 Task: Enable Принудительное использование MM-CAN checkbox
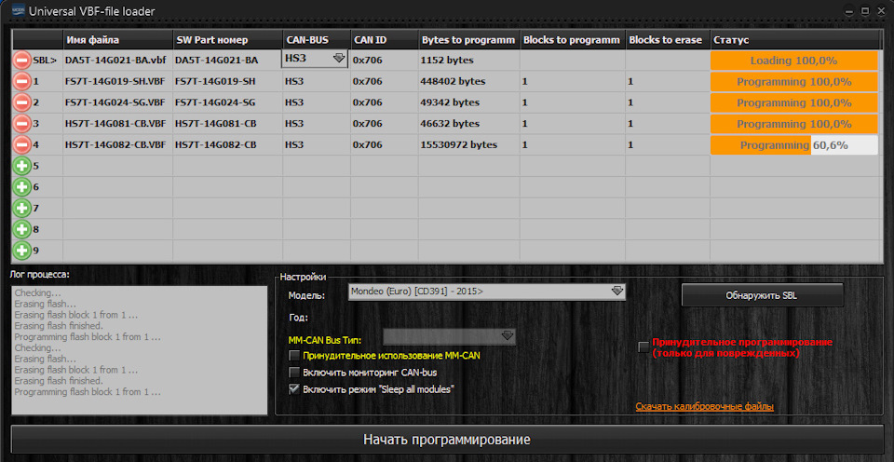pyautogui.click(x=294, y=356)
